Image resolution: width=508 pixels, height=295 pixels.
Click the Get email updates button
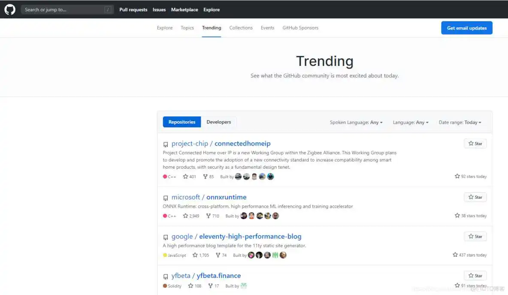point(466,28)
